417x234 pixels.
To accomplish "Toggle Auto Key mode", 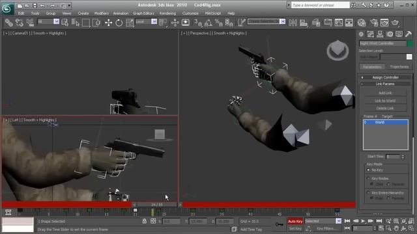I will (295, 221).
